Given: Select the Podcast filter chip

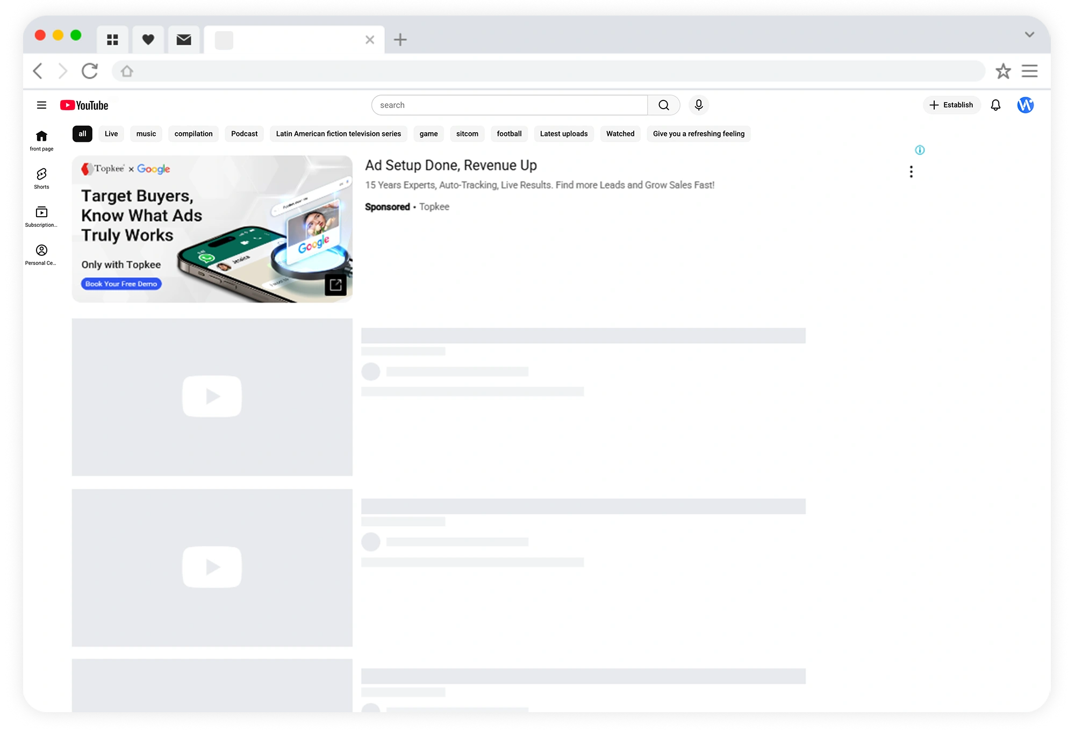Looking at the screenshot, I should pos(244,134).
